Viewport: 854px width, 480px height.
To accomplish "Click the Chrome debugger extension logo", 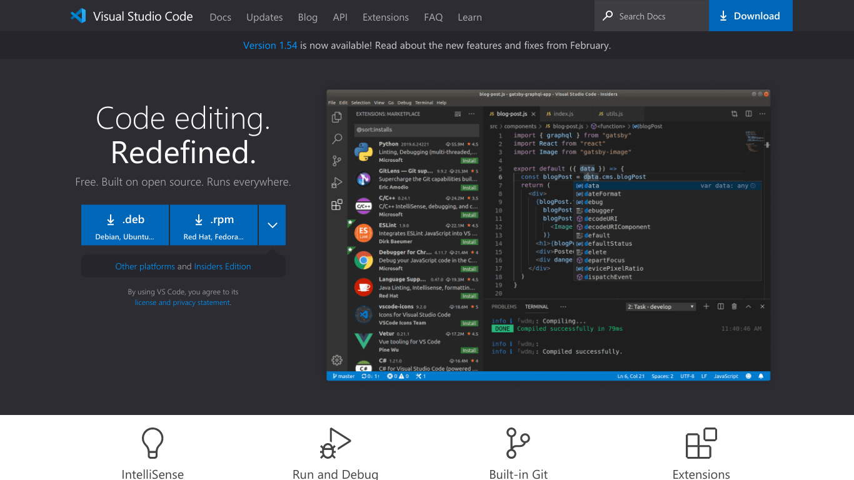I will [x=364, y=260].
